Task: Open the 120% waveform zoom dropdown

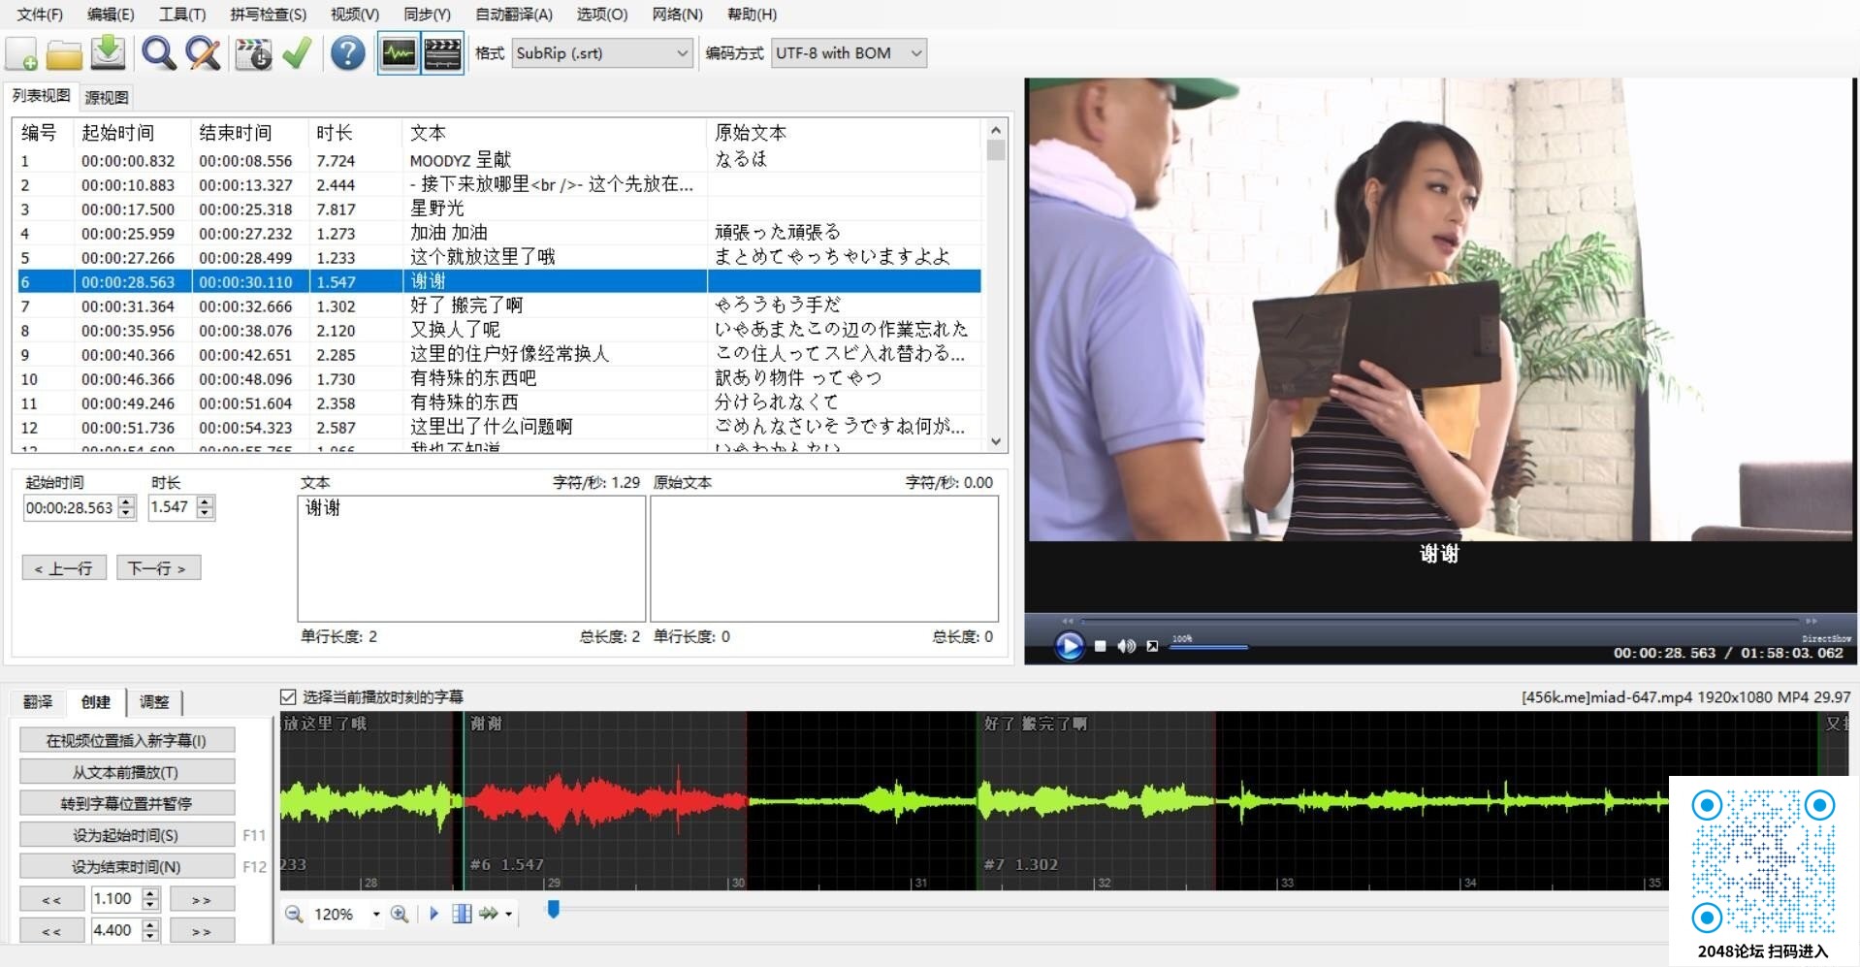Action: click(x=376, y=915)
